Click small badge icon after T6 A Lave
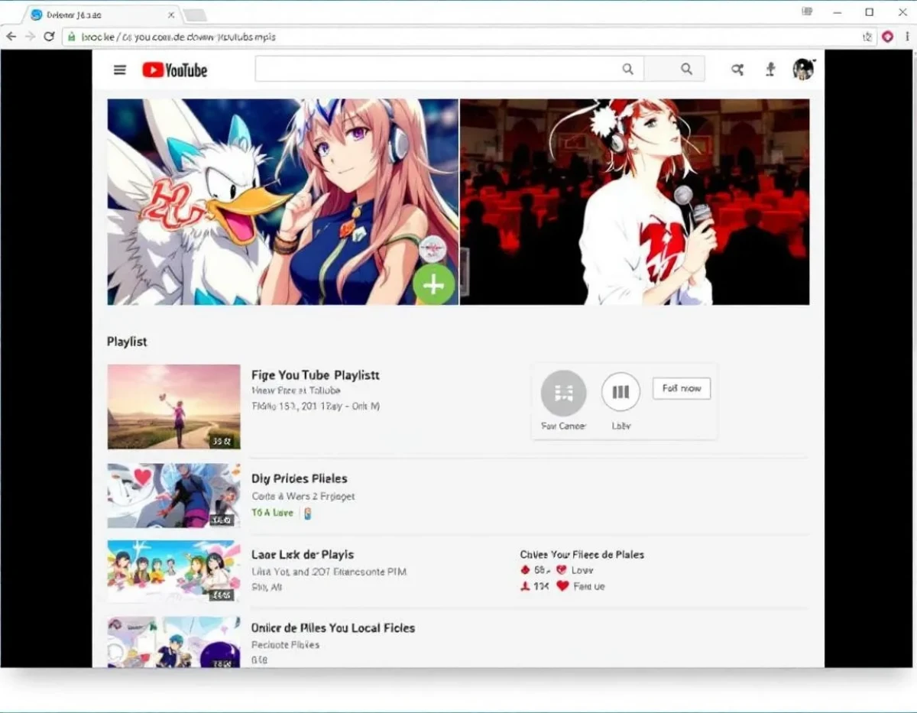 [308, 514]
